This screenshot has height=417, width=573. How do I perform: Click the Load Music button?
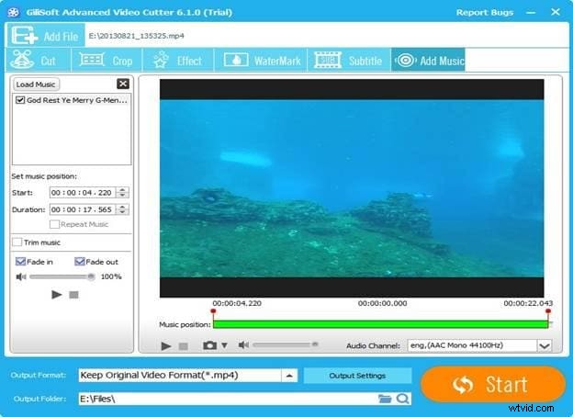point(36,85)
